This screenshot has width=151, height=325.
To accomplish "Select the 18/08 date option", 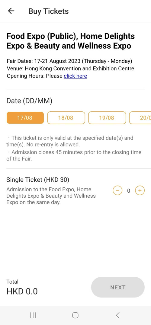I will pos(66,118).
